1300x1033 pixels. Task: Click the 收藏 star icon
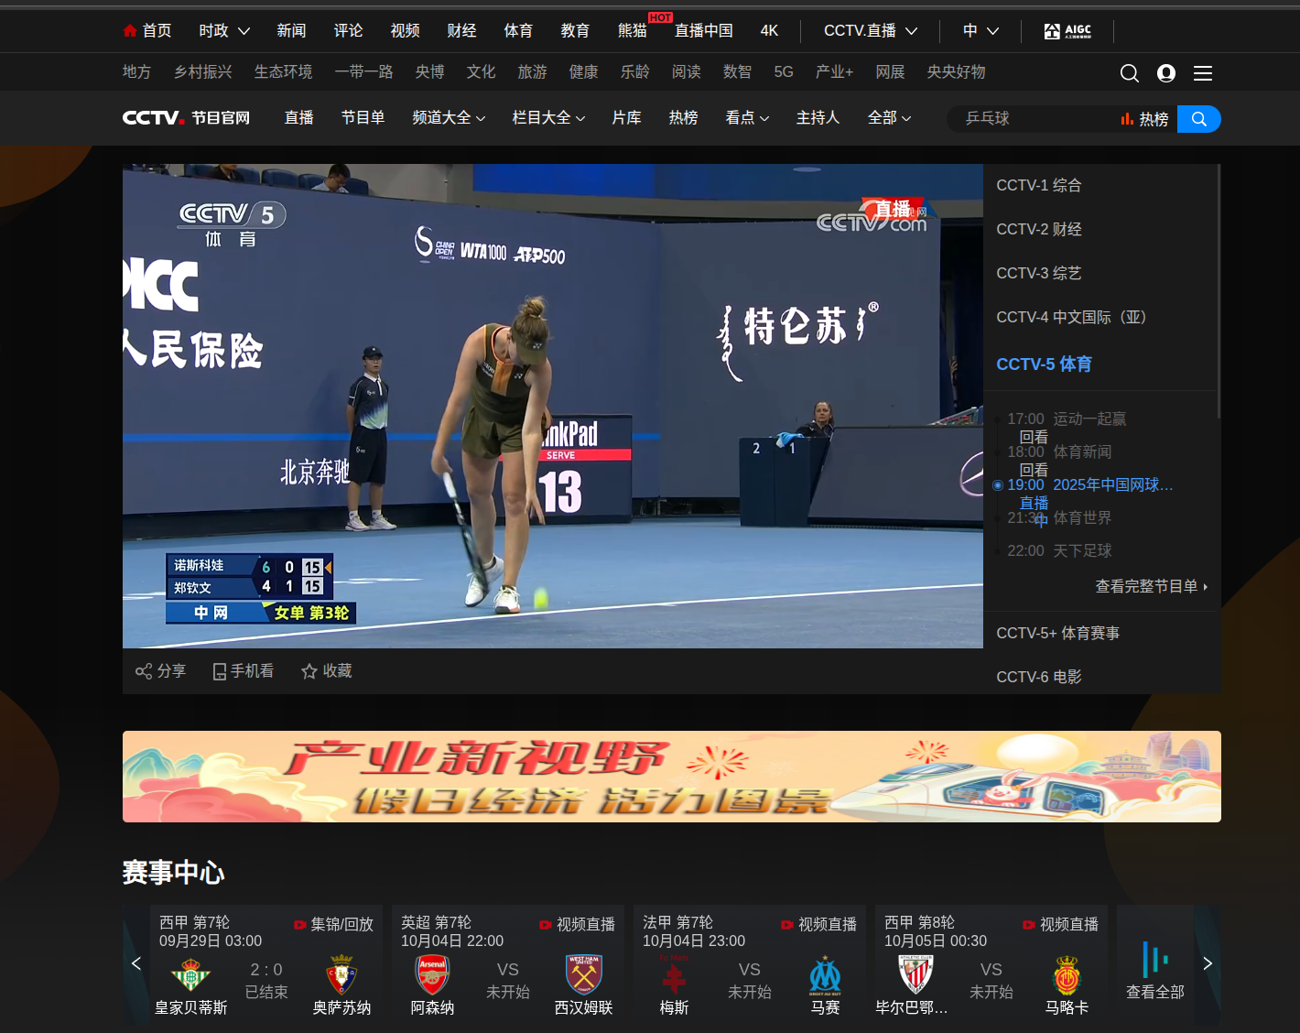point(309,671)
